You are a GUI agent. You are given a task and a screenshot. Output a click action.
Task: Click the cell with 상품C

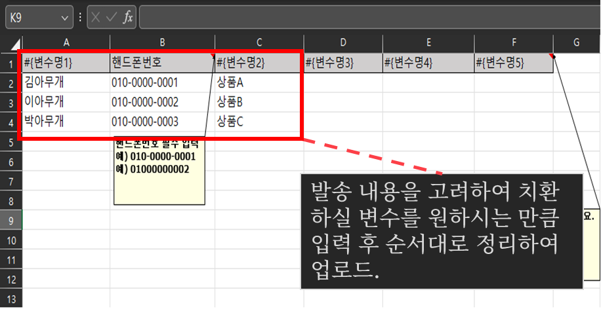pyautogui.click(x=259, y=122)
